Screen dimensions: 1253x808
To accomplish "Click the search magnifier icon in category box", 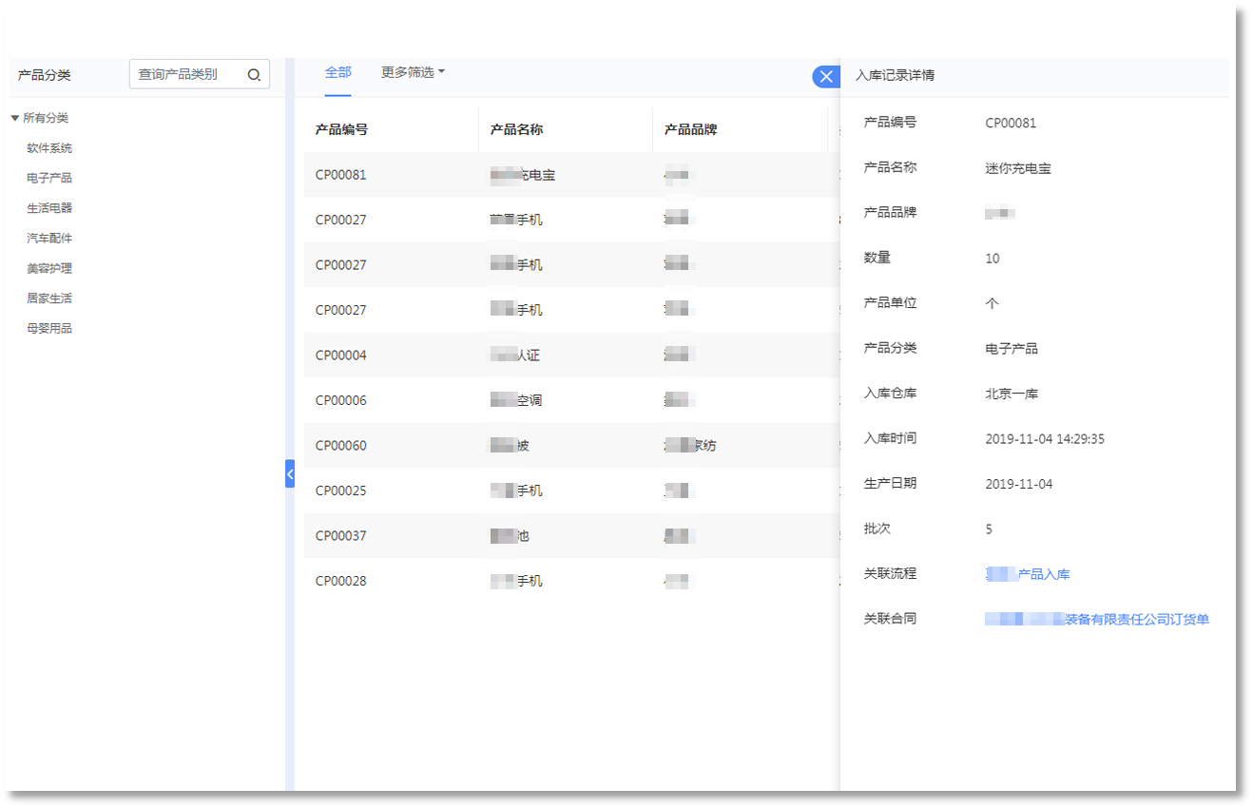I will (254, 75).
